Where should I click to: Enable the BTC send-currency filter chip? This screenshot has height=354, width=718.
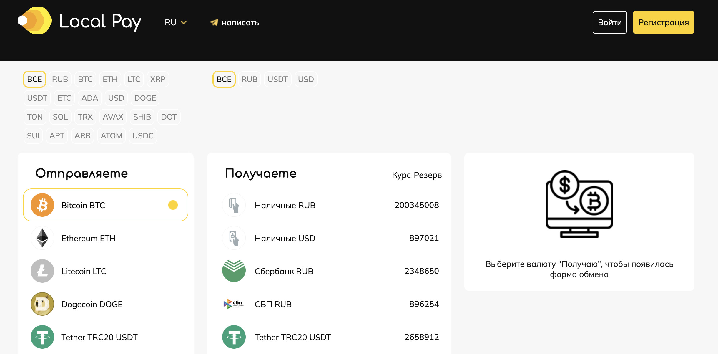(85, 79)
